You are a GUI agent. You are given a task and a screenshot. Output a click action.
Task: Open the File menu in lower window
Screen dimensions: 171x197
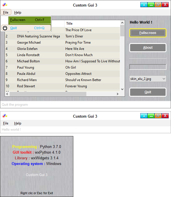pos(6,123)
